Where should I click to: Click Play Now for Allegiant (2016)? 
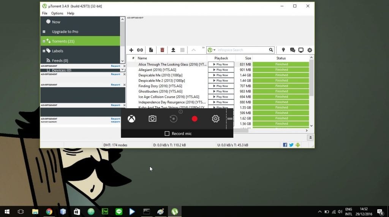click(221, 70)
